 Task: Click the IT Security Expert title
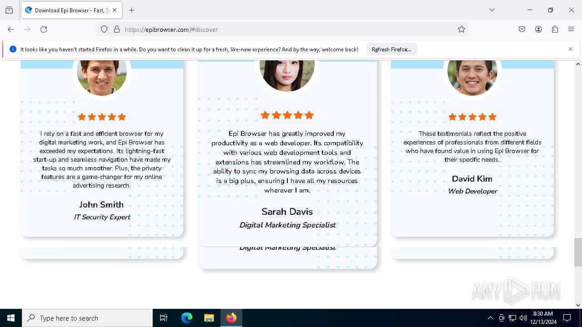click(102, 217)
